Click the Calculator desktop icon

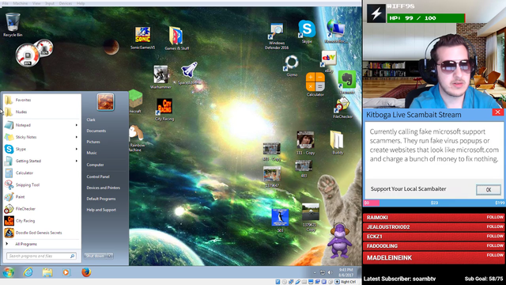pos(315,85)
